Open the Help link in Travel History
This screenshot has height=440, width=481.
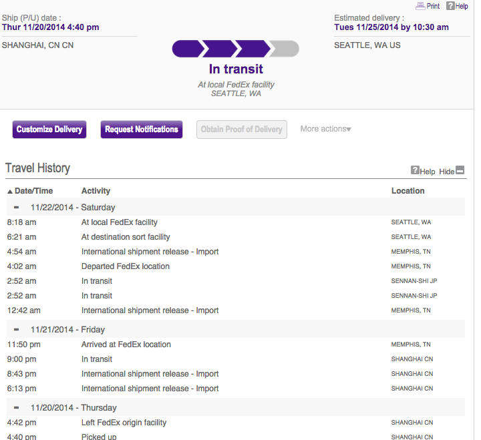(428, 172)
